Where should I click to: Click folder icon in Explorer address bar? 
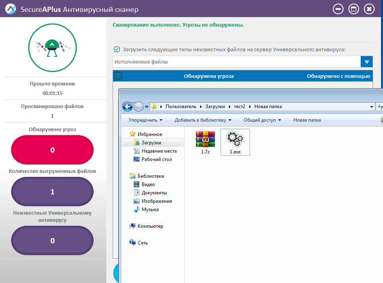pyautogui.click(x=154, y=106)
